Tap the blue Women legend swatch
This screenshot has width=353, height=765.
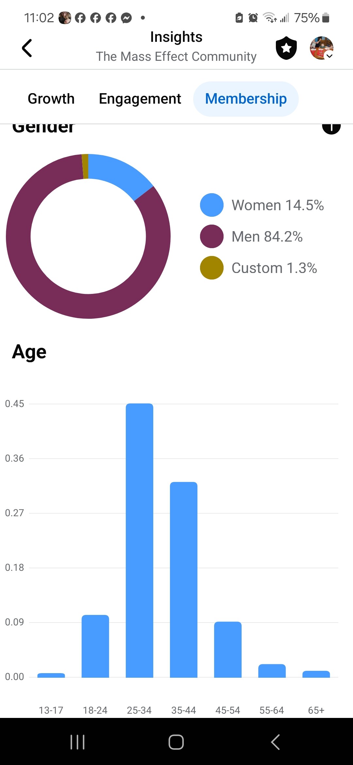tap(212, 205)
